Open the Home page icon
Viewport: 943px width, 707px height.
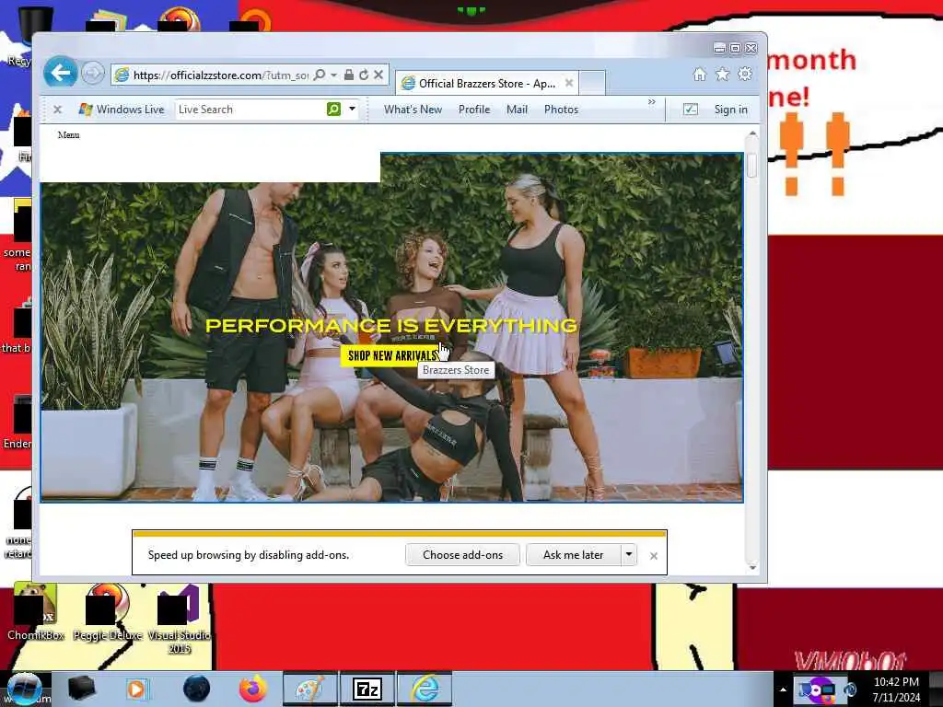700,74
